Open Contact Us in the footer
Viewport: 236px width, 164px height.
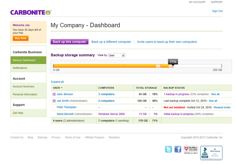[x=17, y=138]
